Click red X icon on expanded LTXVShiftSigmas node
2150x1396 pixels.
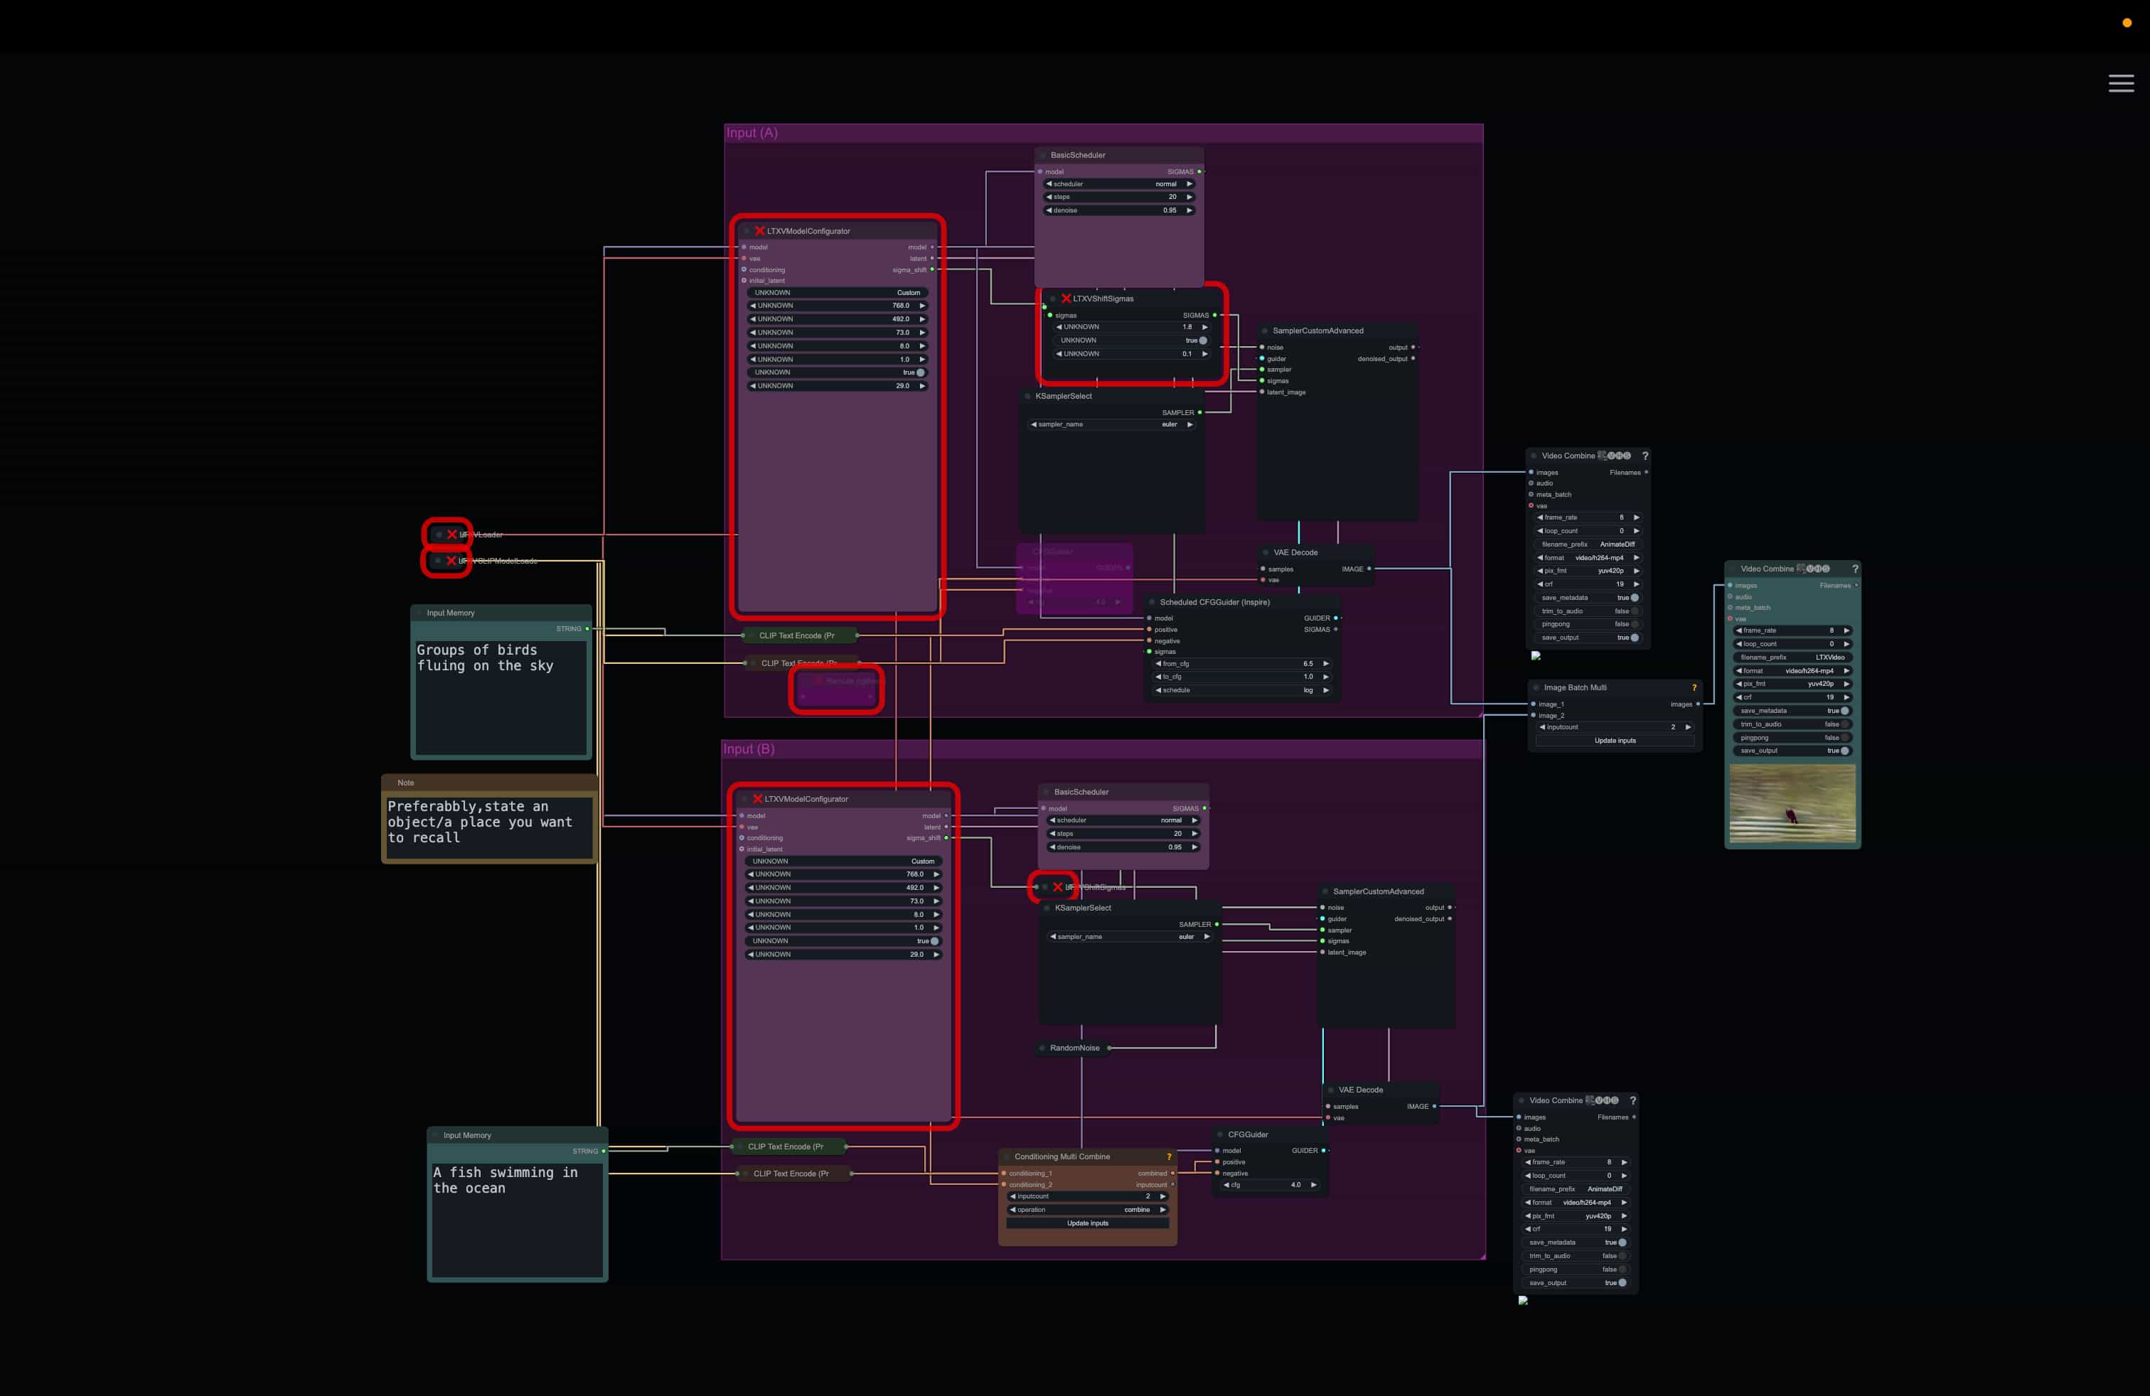click(x=1066, y=299)
